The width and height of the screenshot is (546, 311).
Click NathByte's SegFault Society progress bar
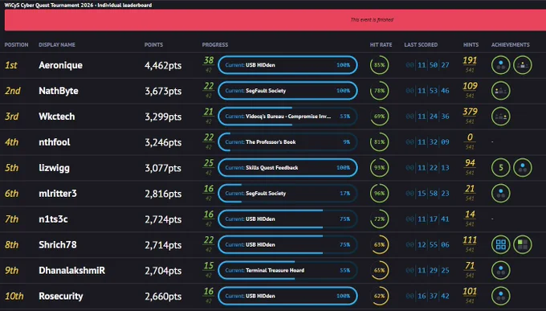[287, 91]
